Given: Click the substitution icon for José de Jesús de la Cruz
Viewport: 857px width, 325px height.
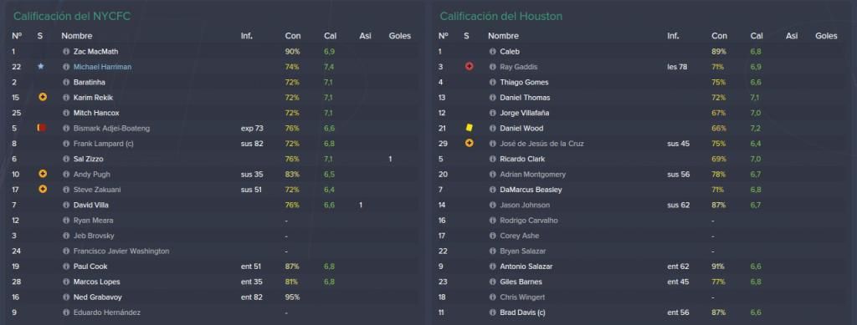Looking at the screenshot, I should point(469,144).
